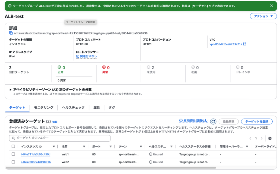The height and width of the screenshot is (174, 280).
Task: Toggle the select-all targets checkbox
Action: click(13, 146)
